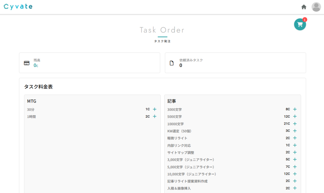The height and width of the screenshot is (193, 324).
Task: Go to home via house icon
Action: pos(304,7)
